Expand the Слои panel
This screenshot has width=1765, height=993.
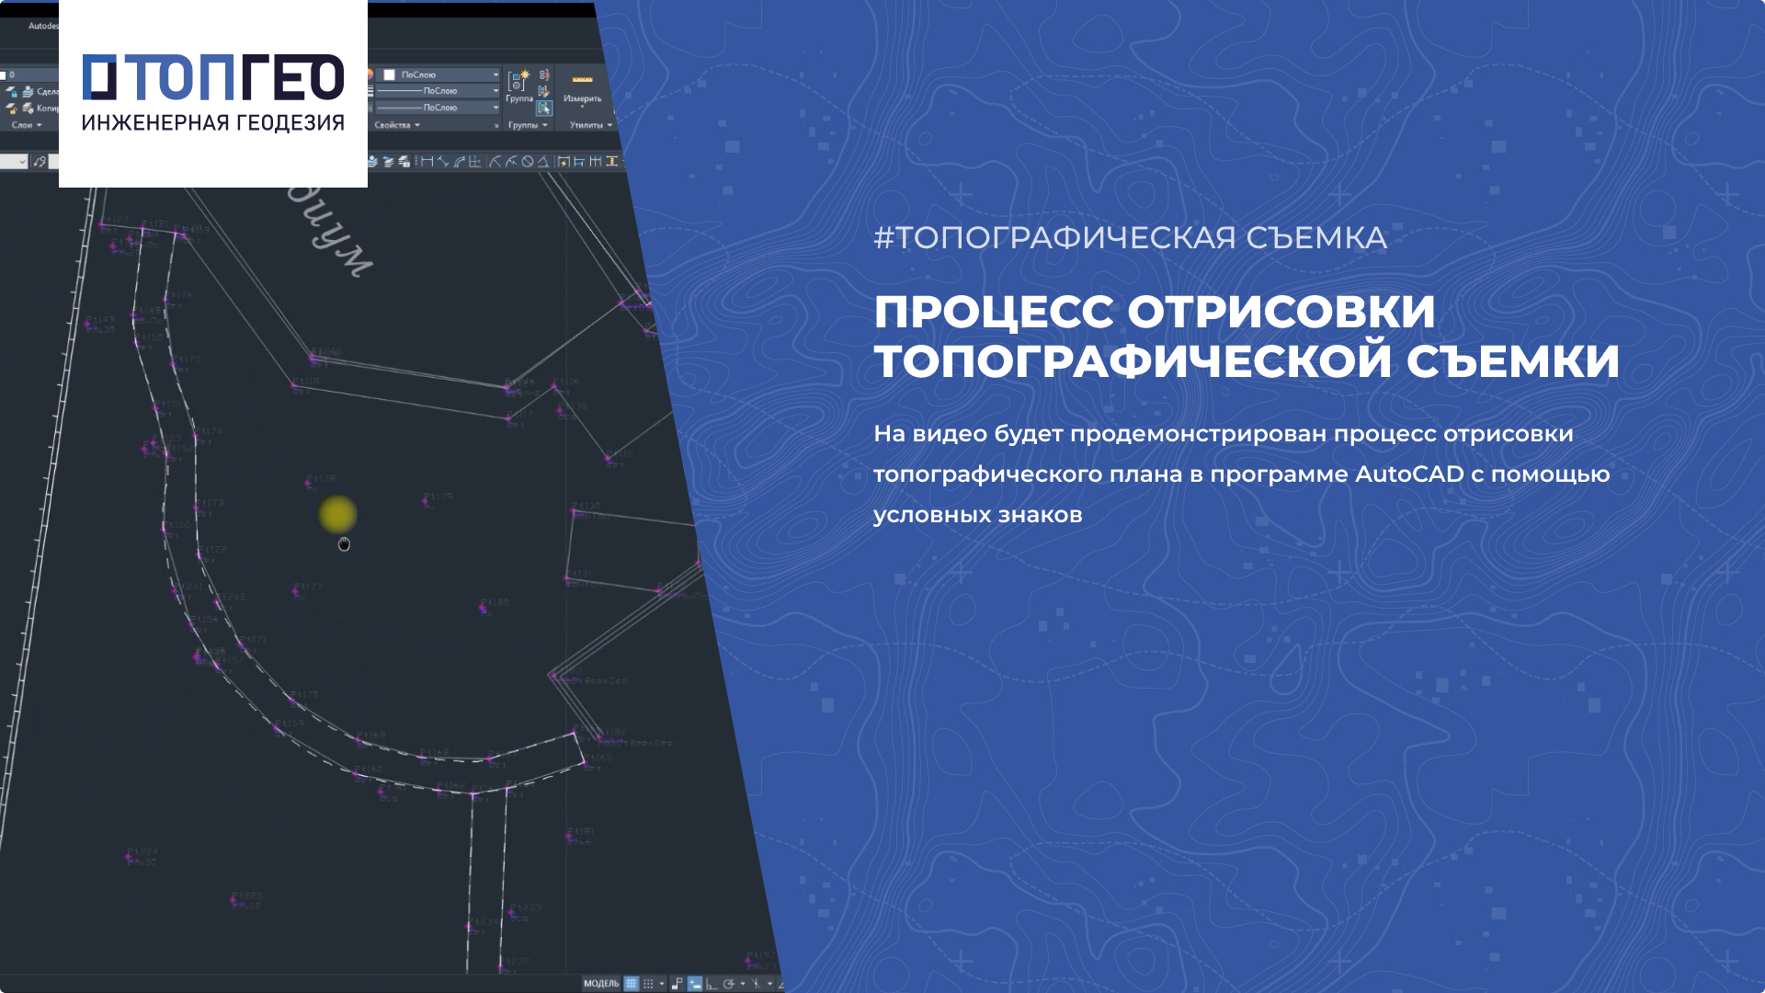27,124
